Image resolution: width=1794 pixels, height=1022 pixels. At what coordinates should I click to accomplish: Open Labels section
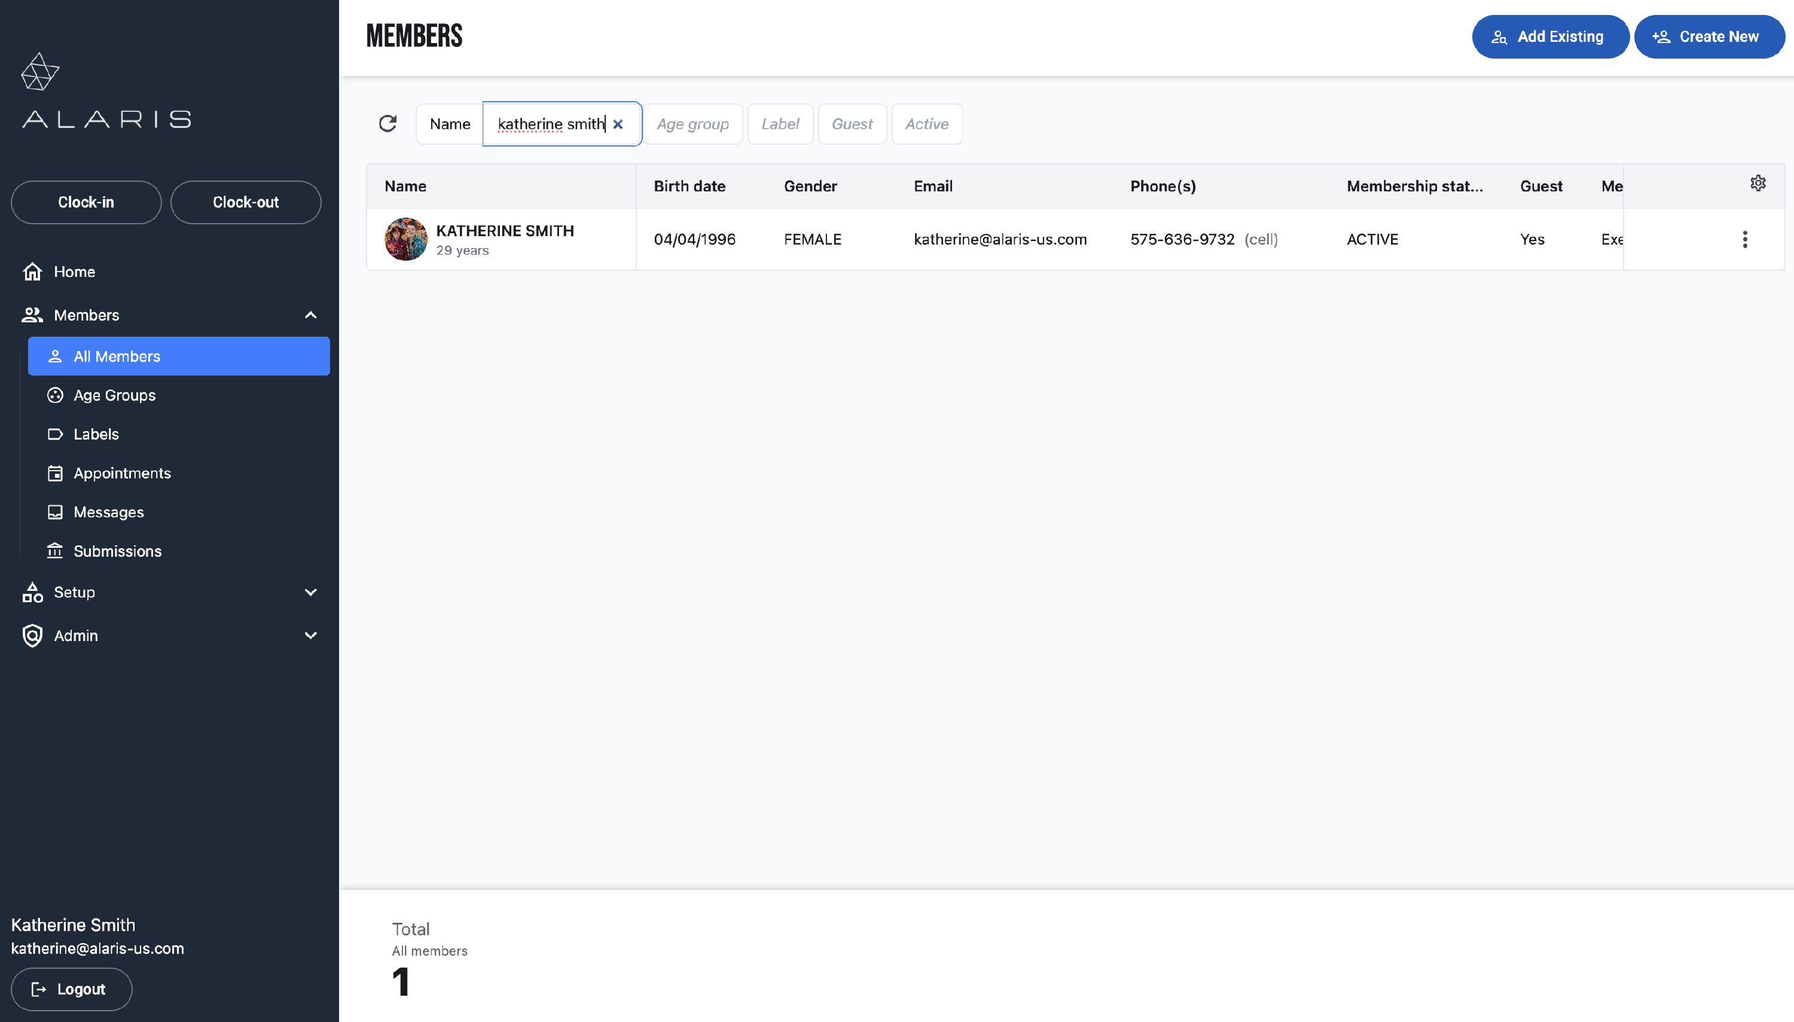pyautogui.click(x=96, y=434)
